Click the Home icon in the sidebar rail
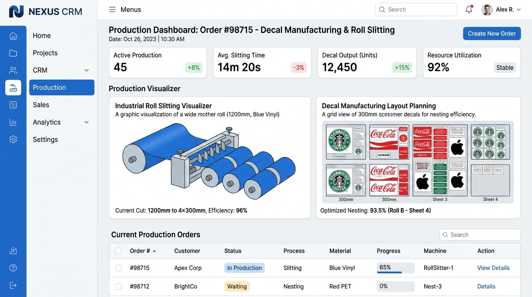 tap(13, 36)
